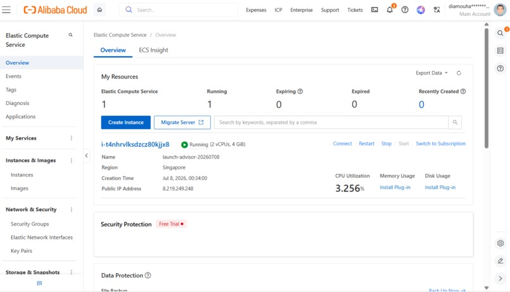Click the keyword search magnifier button

pyautogui.click(x=455, y=123)
